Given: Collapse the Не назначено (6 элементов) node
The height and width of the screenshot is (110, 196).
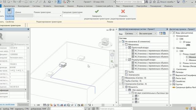Looking at the screenshot, I should pos(120,42).
